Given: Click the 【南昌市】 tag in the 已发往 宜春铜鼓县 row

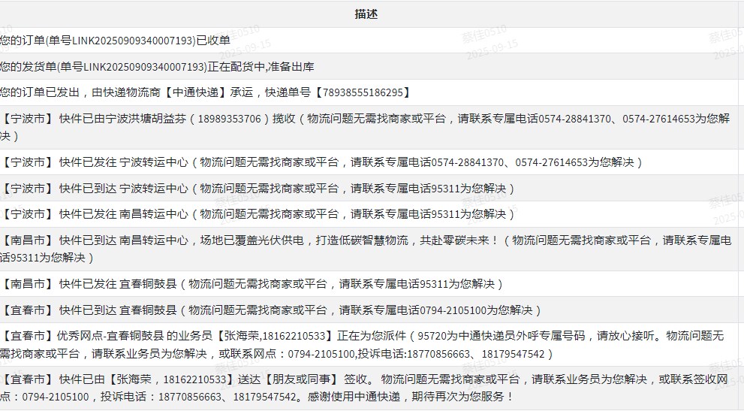Looking at the screenshot, I should click(x=27, y=284).
